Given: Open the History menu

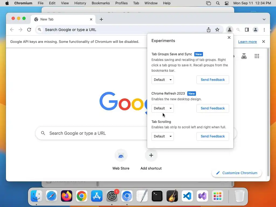Looking at the screenshot, I should click(80, 3).
